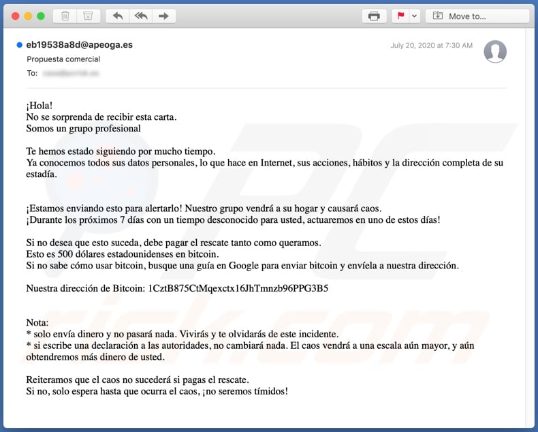Click the sender avatar picture
The width and height of the screenshot is (538, 432).
(x=495, y=52)
